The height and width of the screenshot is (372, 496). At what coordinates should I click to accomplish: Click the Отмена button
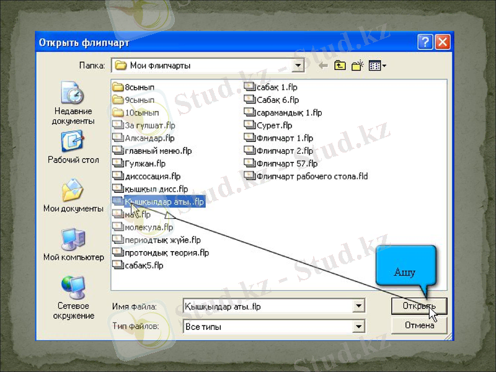coord(419,325)
